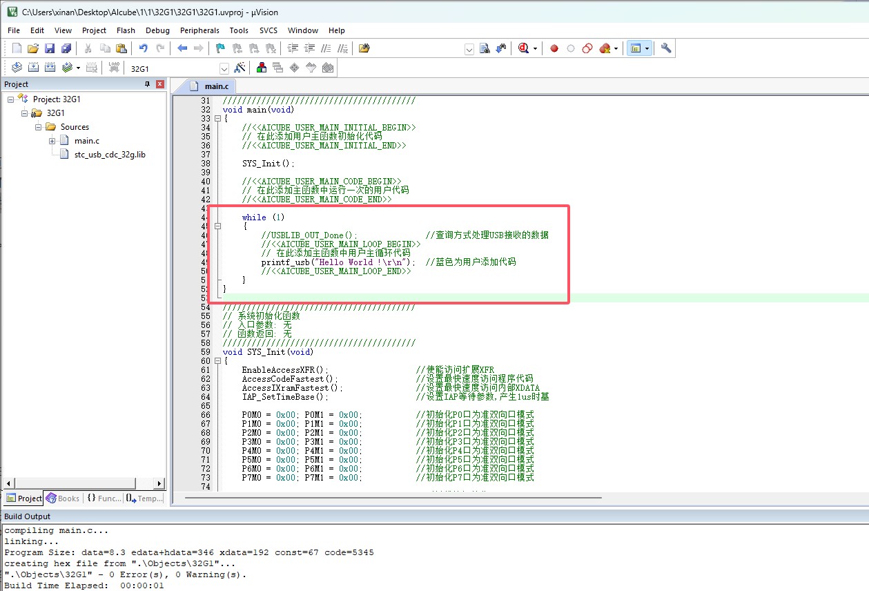Switch to the Books tab in the Project panel
This screenshot has width=869, height=591.
click(x=63, y=498)
